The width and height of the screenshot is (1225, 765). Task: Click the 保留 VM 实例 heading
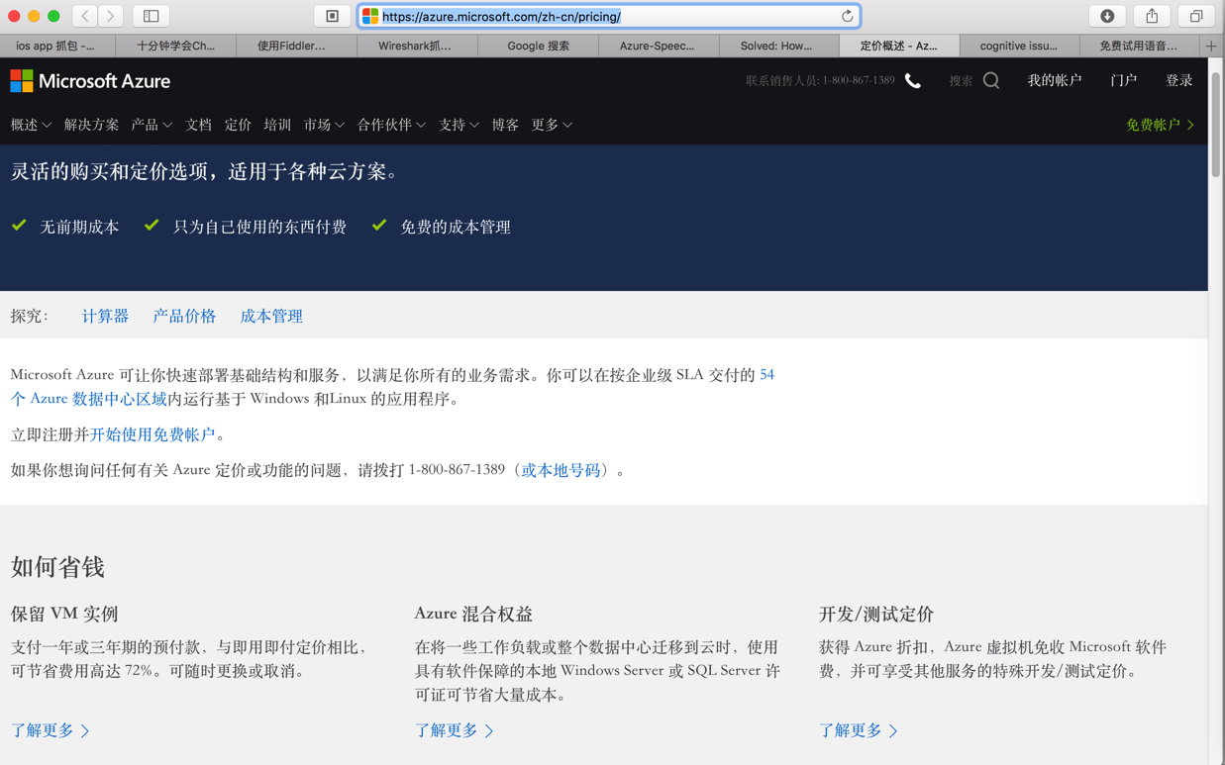click(x=64, y=614)
